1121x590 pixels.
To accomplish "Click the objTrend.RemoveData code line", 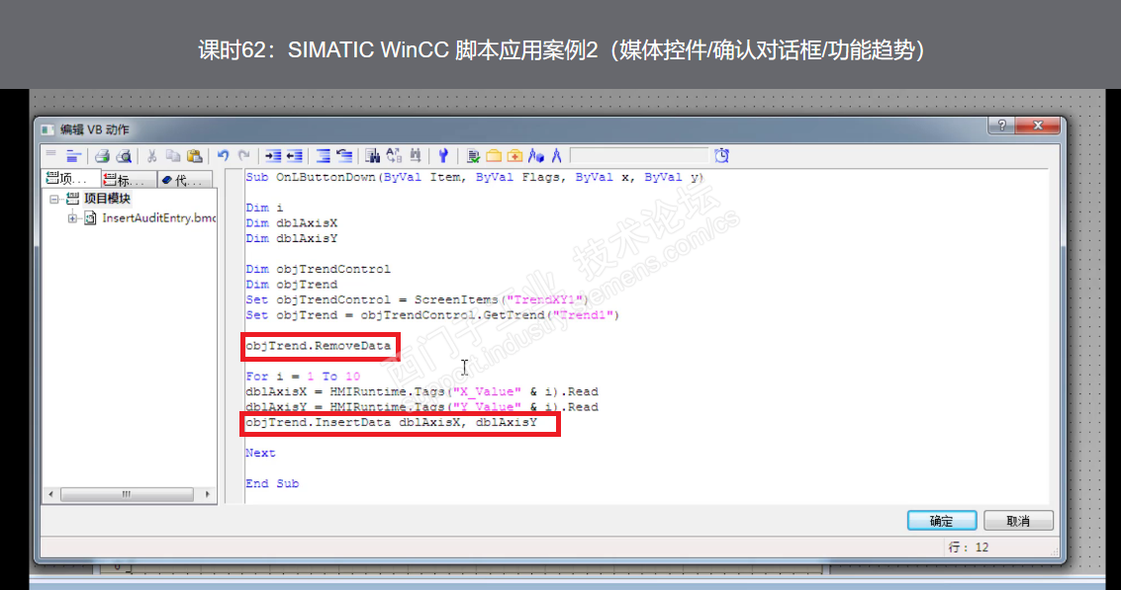I will point(319,346).
